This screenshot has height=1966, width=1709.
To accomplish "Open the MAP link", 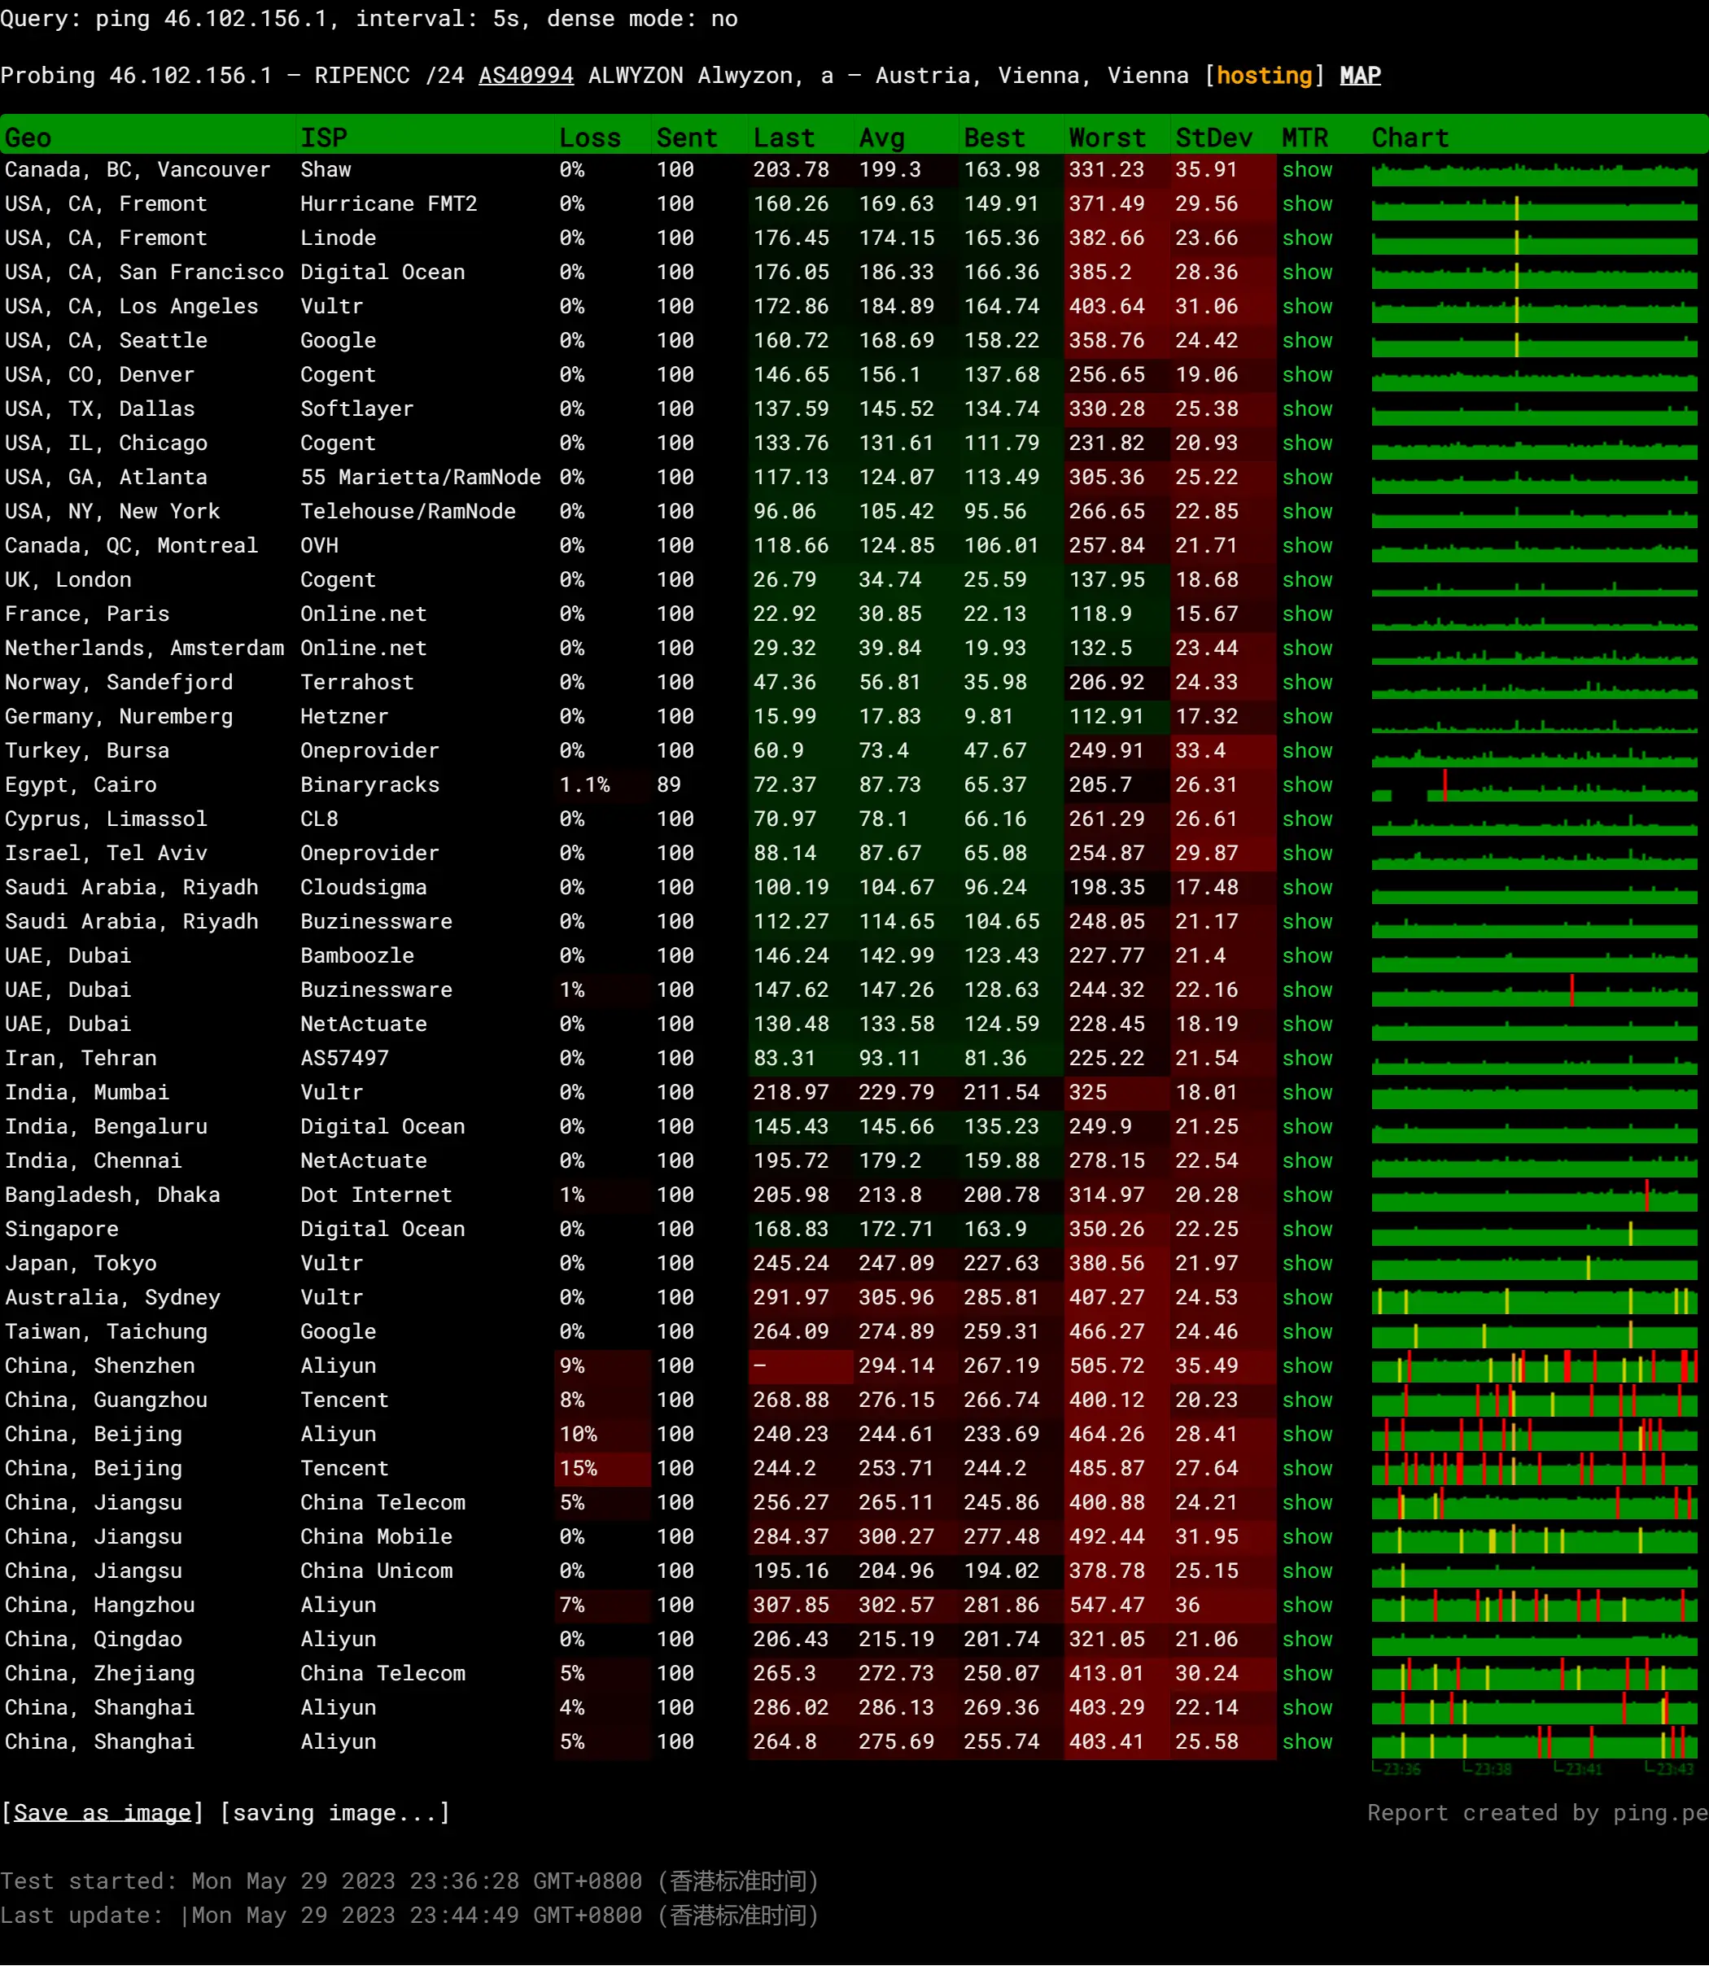I will pyautogui.click(x=1360, y=76).
